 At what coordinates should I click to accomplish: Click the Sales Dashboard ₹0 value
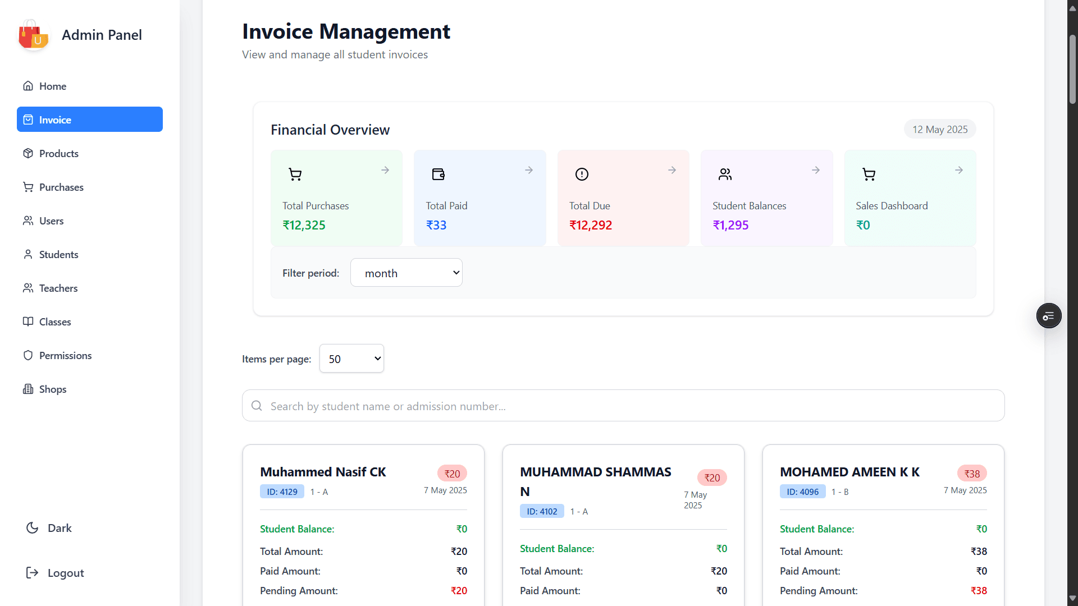863,225
